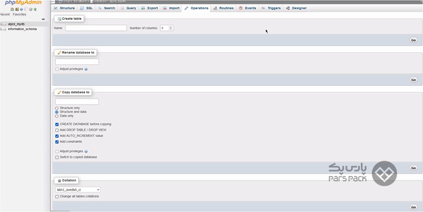Click the Export tab icon
This screenshot has width=423, height=212.
tap(143, 8)
